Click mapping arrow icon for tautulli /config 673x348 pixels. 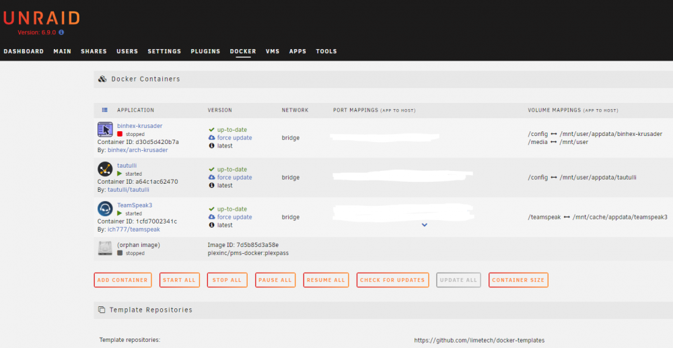(x=554, y=178)
